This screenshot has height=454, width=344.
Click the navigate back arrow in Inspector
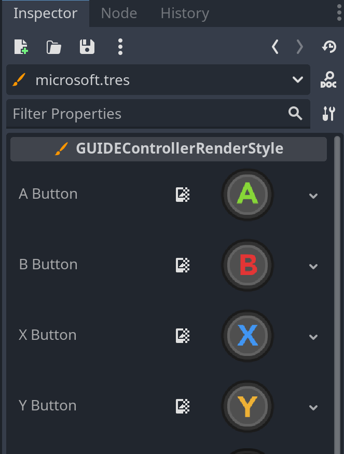tap(275, 47)
